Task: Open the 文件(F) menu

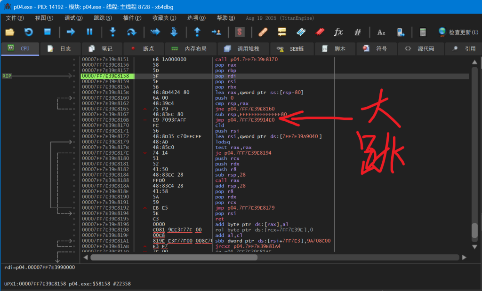Action: point(15,18)
